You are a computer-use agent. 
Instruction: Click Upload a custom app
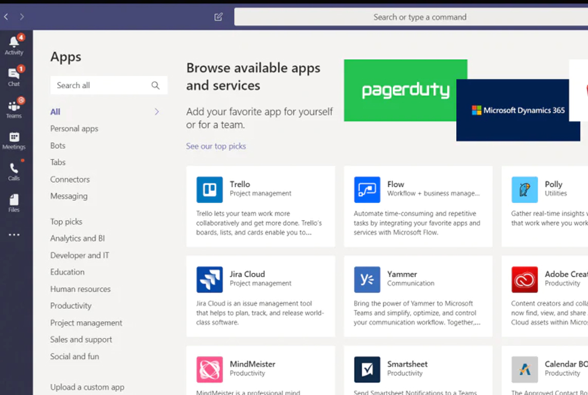[87, 387]
